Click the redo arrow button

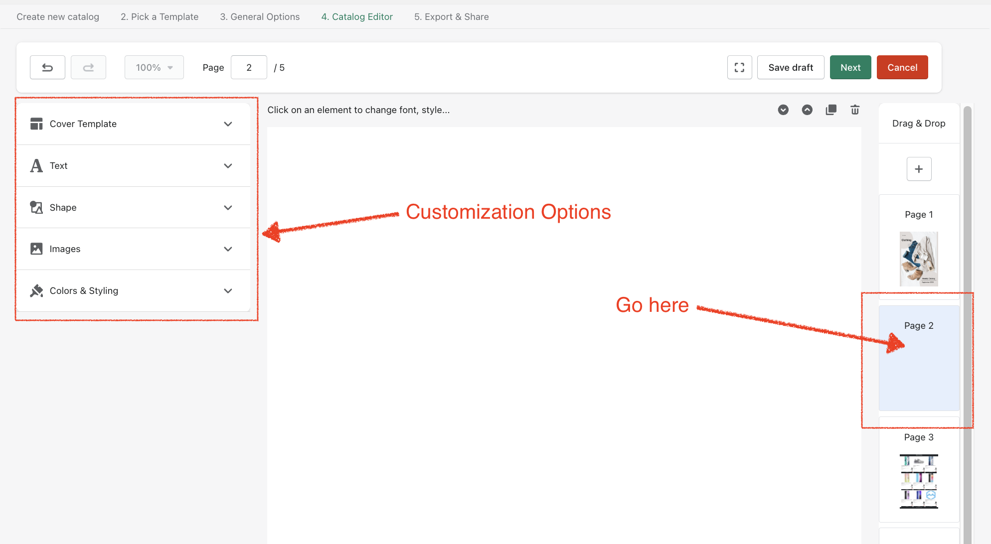(x=88, y=67)
